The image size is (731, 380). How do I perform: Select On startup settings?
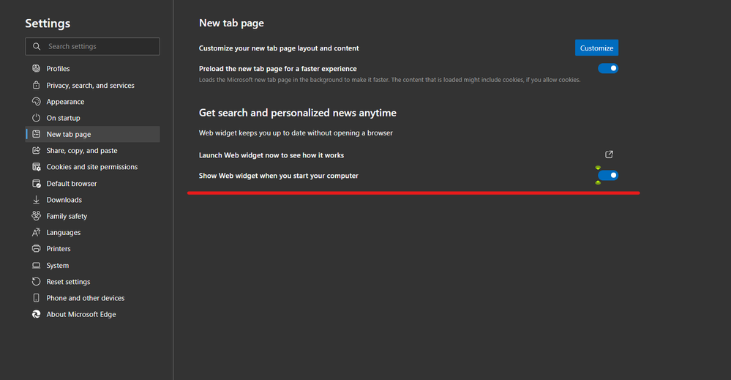point(93,118)
